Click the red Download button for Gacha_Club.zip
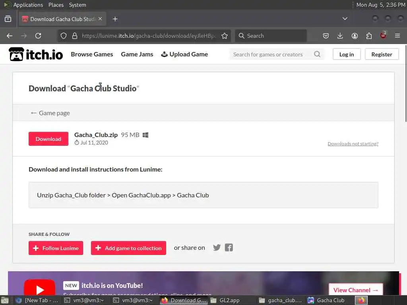 click(48, 139)
